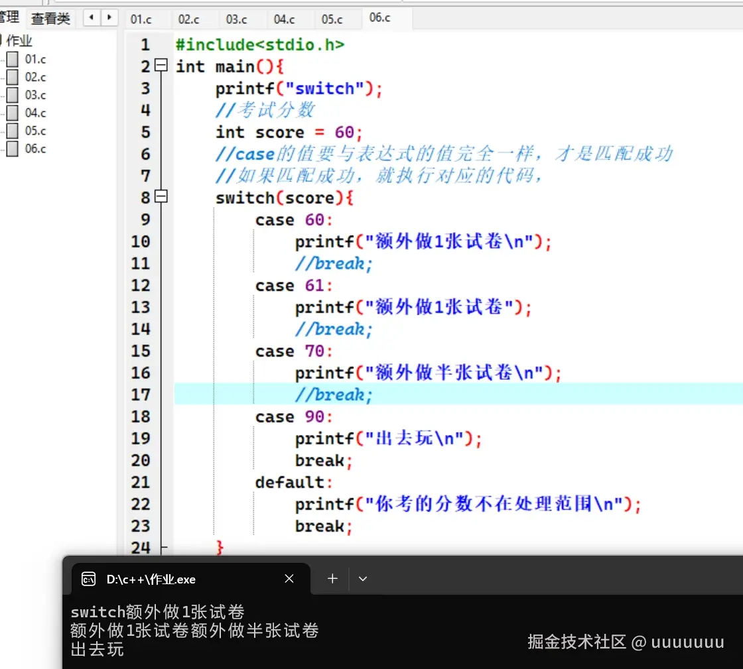Open the 03.c editor tab
743x669 pixels.
pos(236,19)
